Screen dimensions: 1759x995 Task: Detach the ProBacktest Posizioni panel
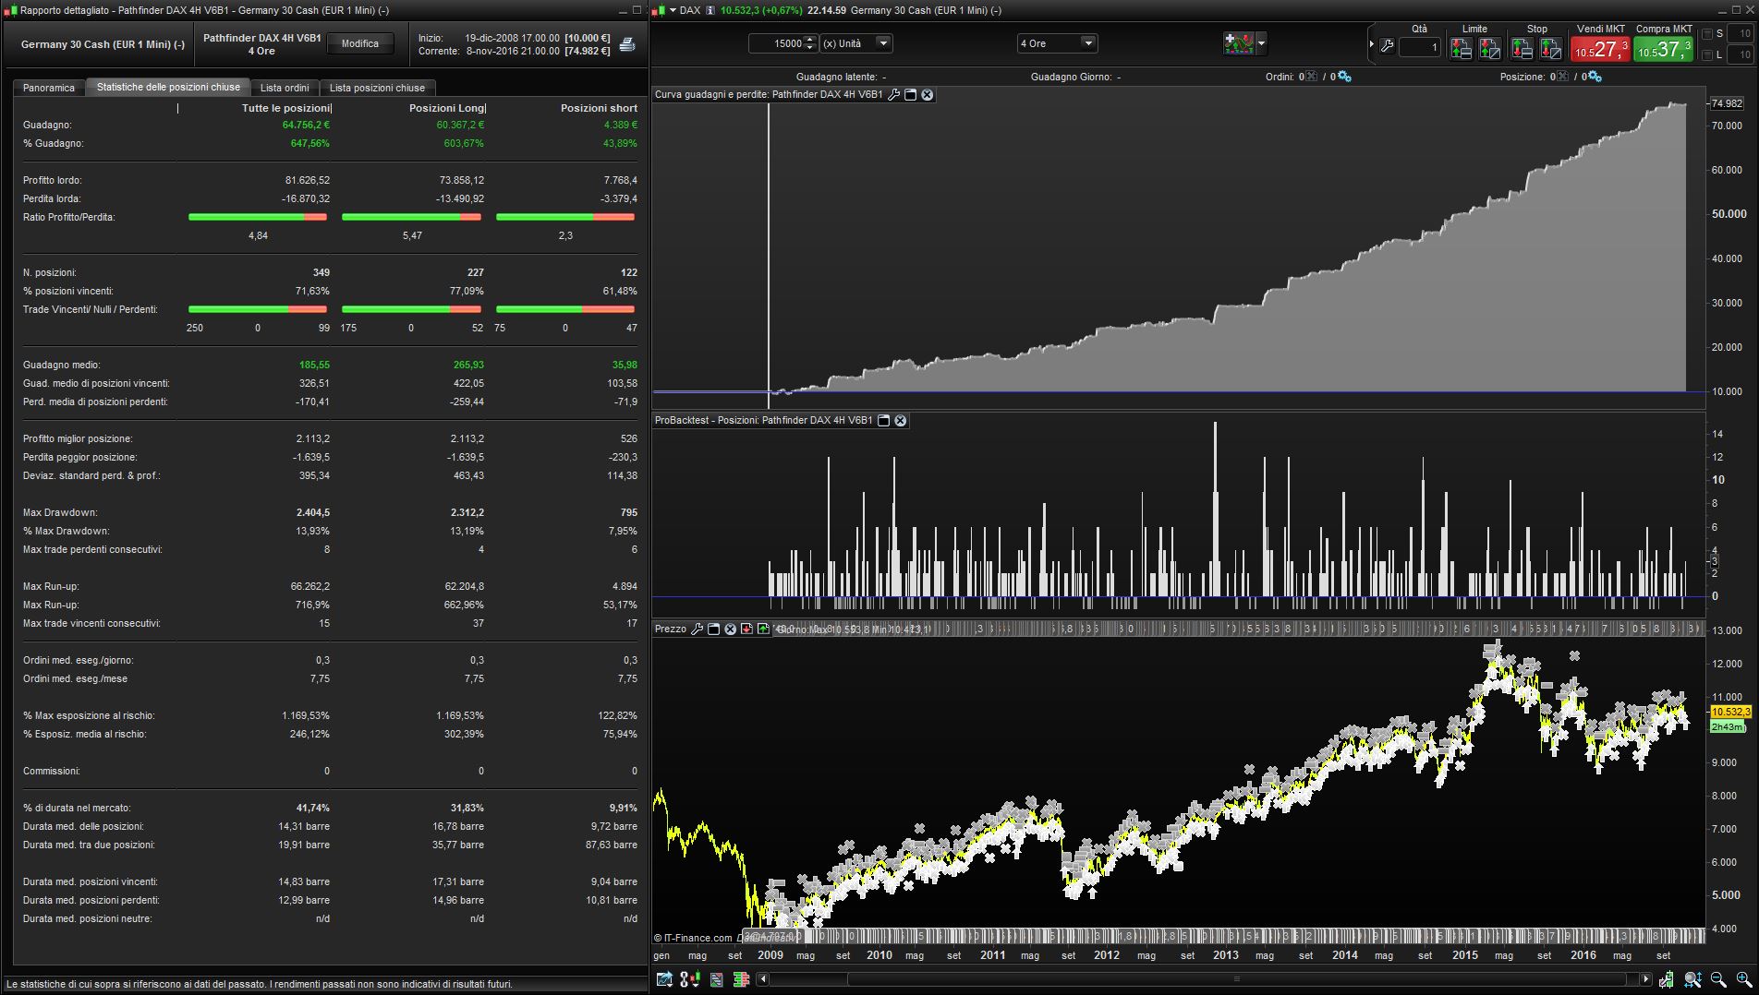883,420
